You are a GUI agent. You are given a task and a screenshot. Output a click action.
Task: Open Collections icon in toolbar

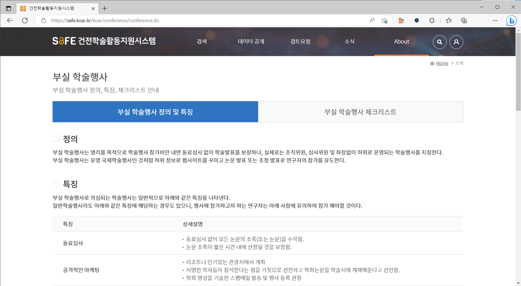[464, 21]
